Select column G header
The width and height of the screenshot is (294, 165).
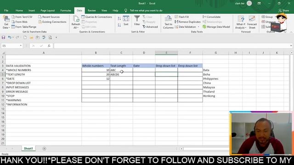[x=215, y=53]
